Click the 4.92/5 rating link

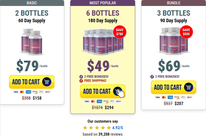click(117, 128)
